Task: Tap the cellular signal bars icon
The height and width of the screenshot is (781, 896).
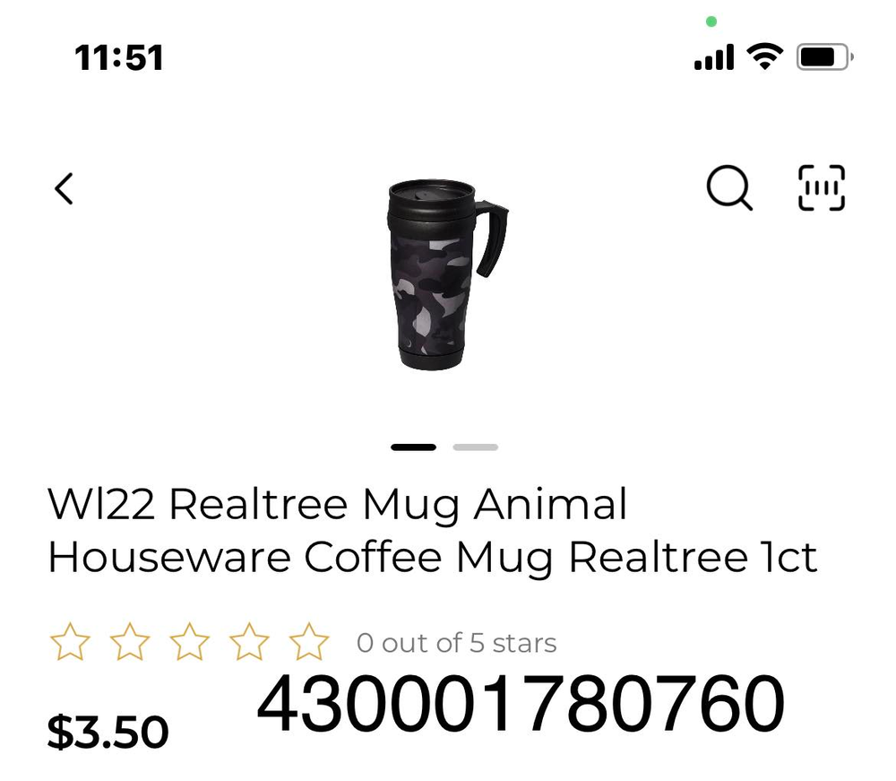Action: (714, 57)
